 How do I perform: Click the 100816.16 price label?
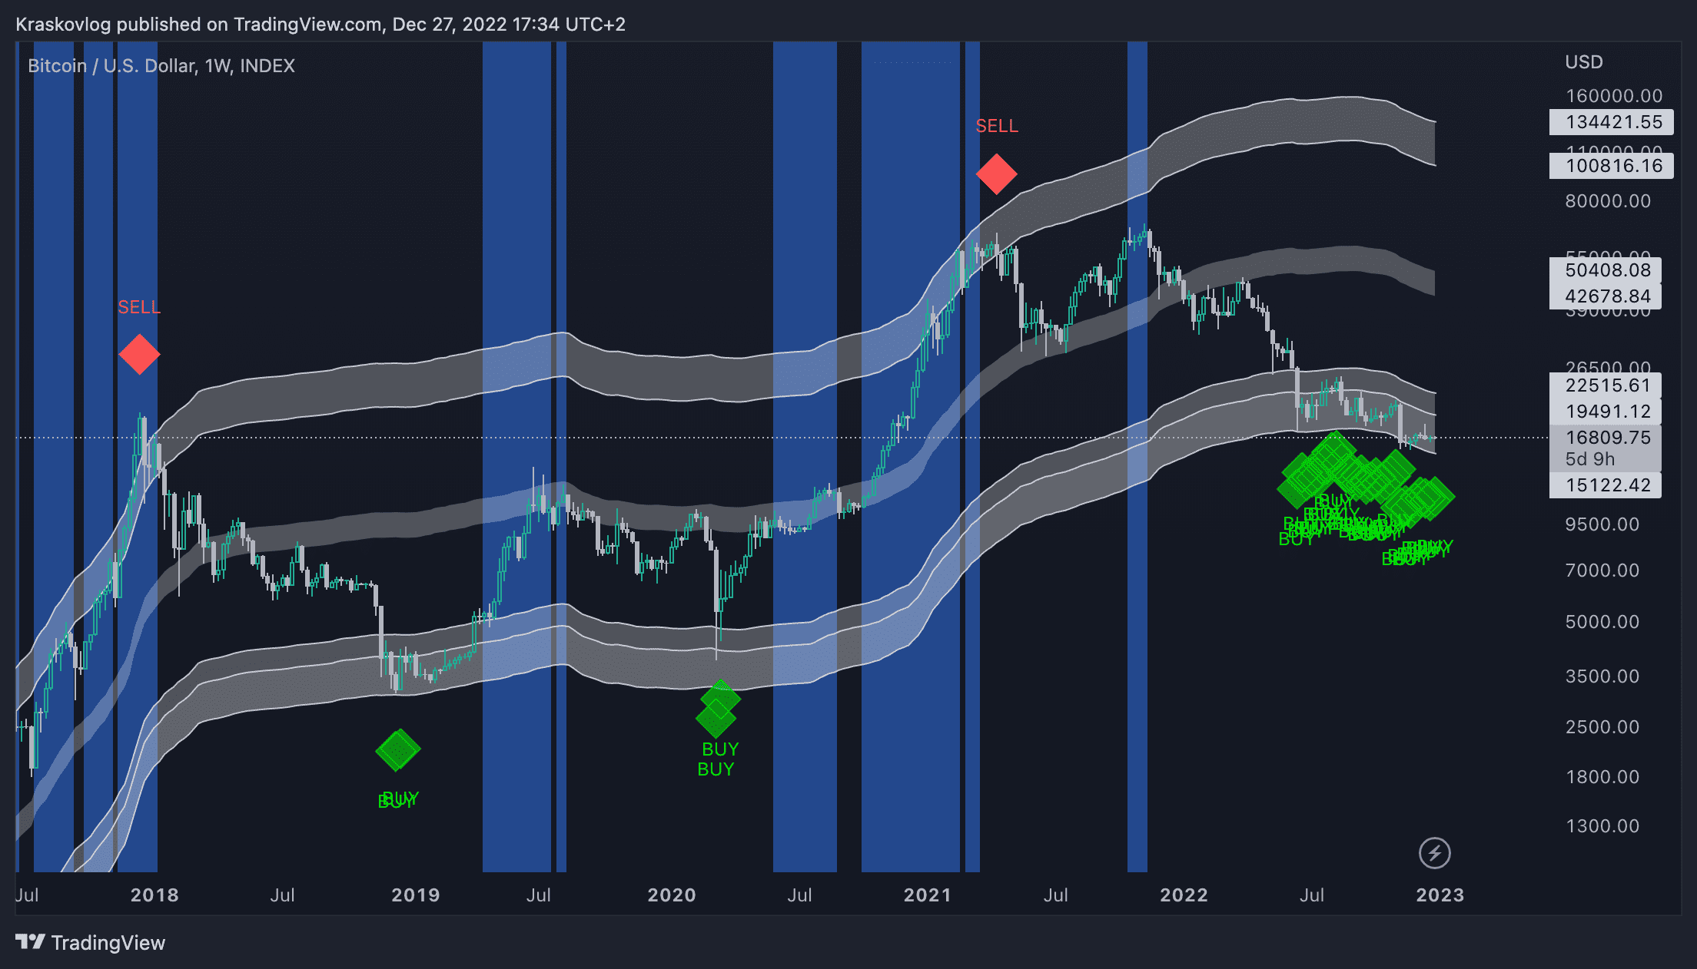pyautogui.click(x=1612, y=166)
